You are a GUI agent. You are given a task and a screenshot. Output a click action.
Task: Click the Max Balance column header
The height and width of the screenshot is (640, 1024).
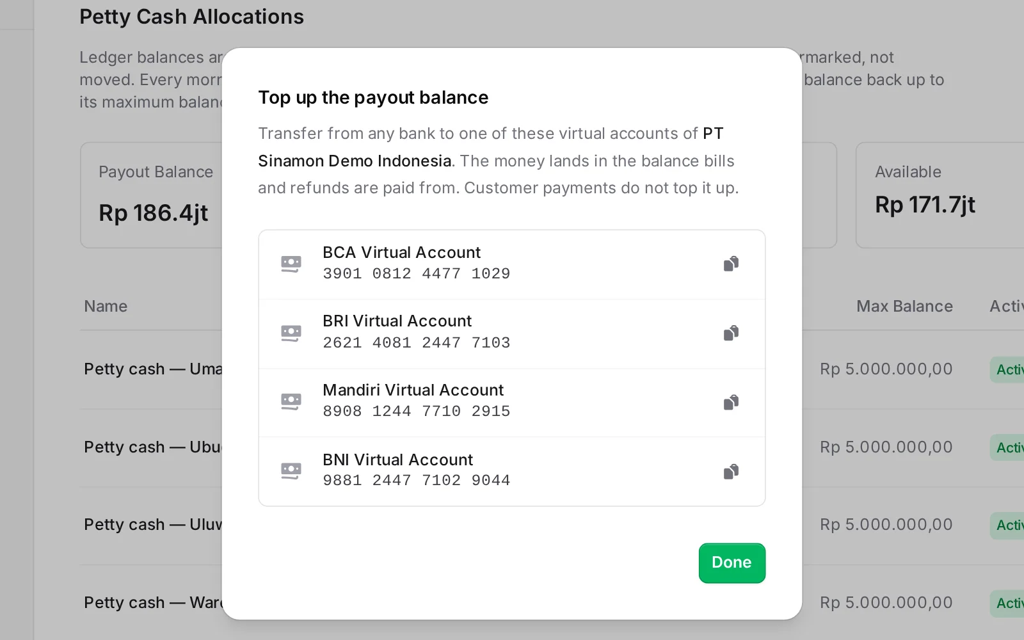(904, 307)
